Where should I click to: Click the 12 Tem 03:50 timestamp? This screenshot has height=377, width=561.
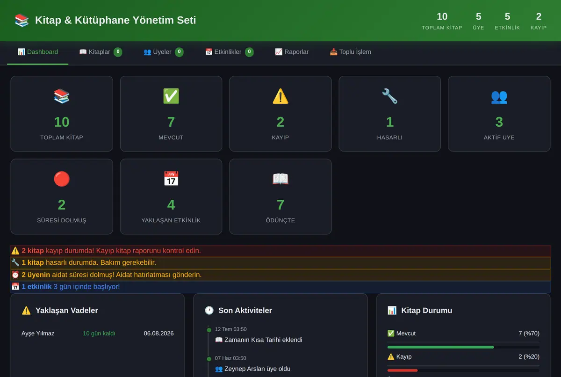click(x=231, y=329)
